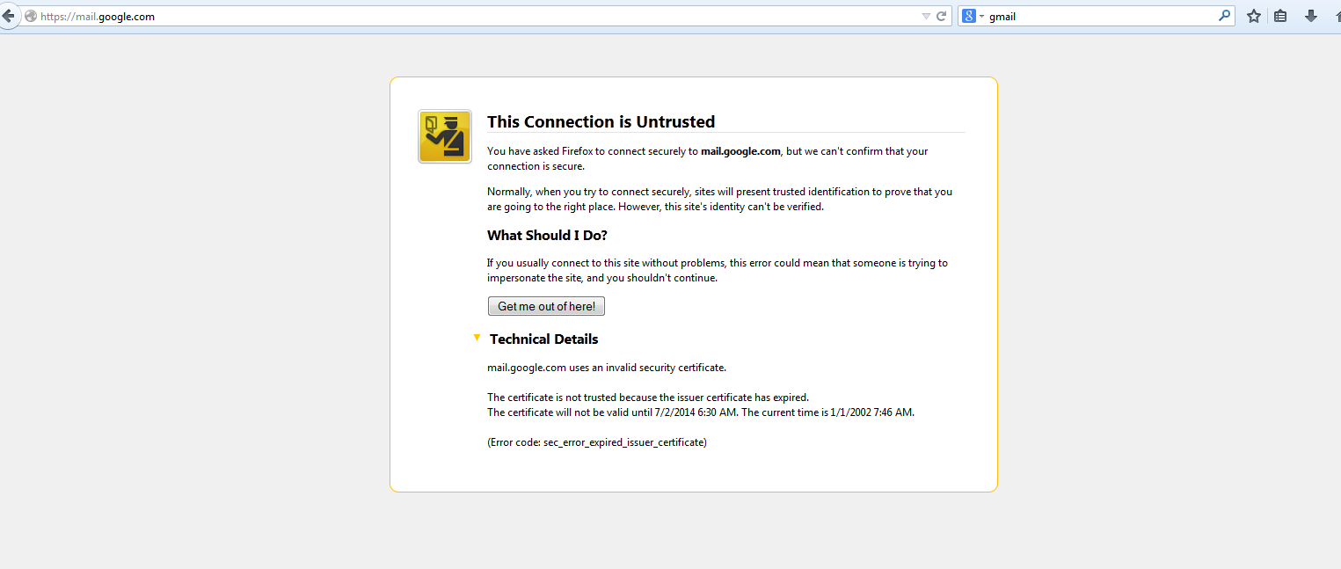Image resolution: width=1341 pixels, height=569 pixels.
Task: Click the magnifier to search gmail
Action: click(1224, 16)
